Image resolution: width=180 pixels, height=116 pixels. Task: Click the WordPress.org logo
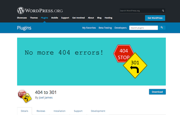tap(40, 10)
